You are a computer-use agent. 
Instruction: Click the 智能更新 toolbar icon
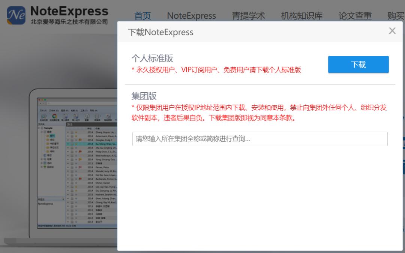pos(107,116)
